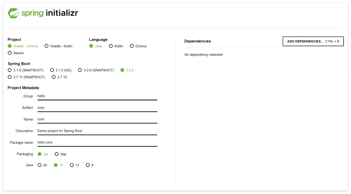Select Java language option

(96, 46)
